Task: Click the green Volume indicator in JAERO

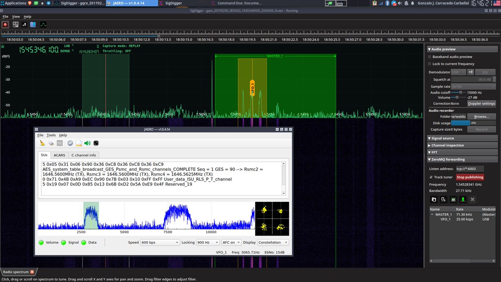Action: click(41, 242)
